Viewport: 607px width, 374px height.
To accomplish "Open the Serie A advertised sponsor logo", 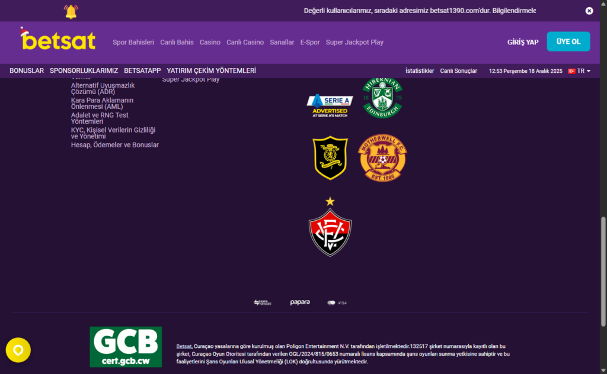I will coord(330,105).
